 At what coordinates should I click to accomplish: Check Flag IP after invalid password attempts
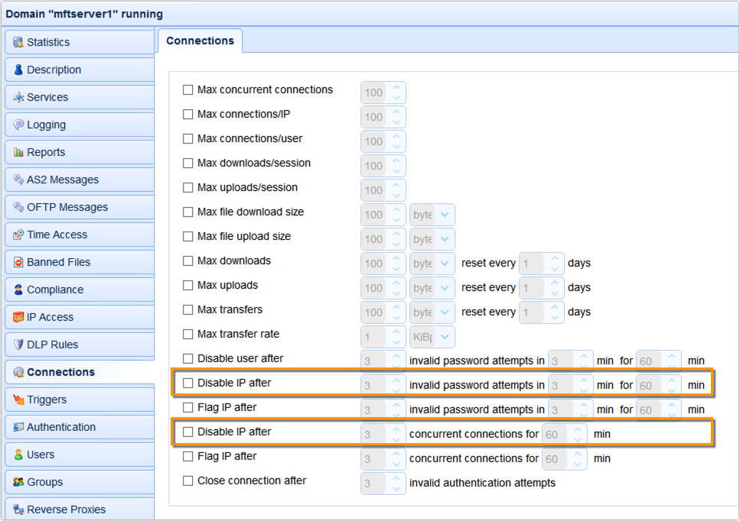pos(187,409)
